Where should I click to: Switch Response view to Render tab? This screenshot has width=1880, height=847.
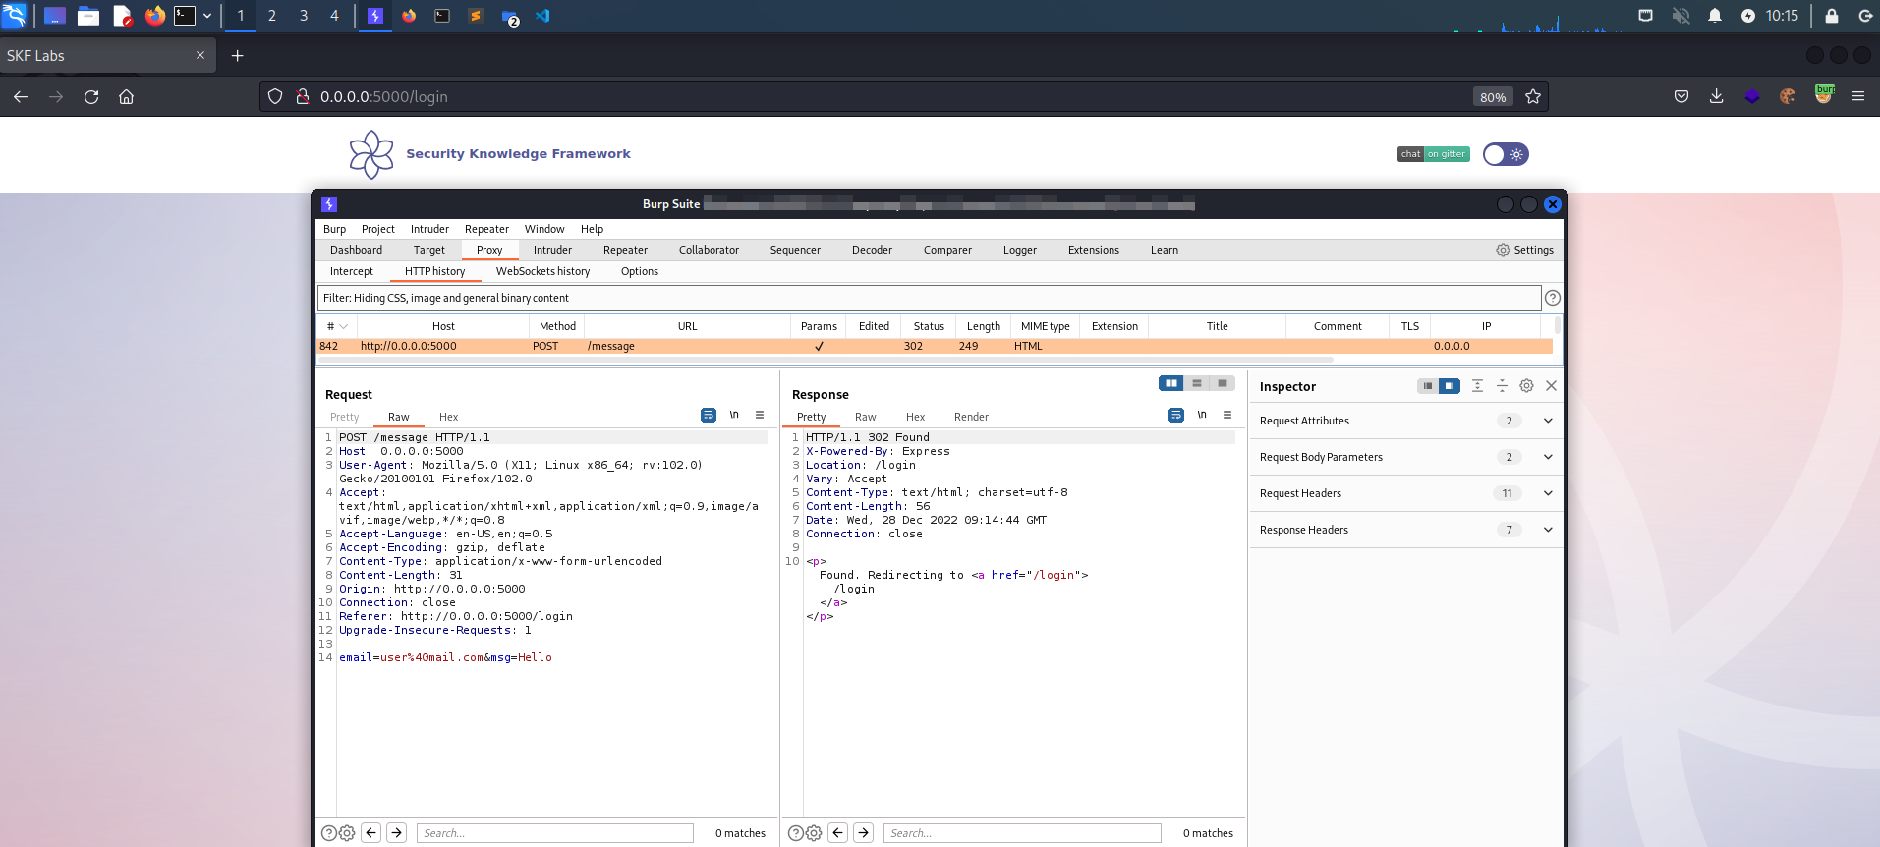coord(971,417)
